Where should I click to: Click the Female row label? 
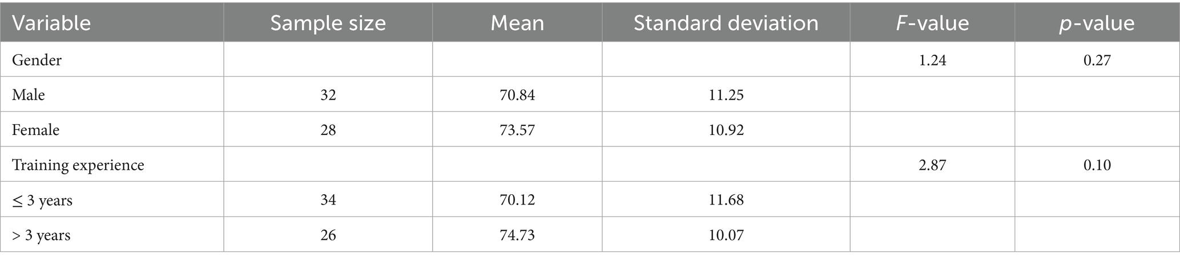pyautogui.click(x=35, y=130)
